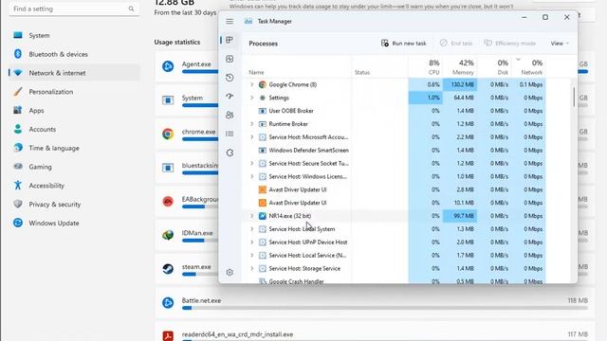The width and height of the screenshot is (607, 341).
Task: Click End task button
Action: coord(456,44)
